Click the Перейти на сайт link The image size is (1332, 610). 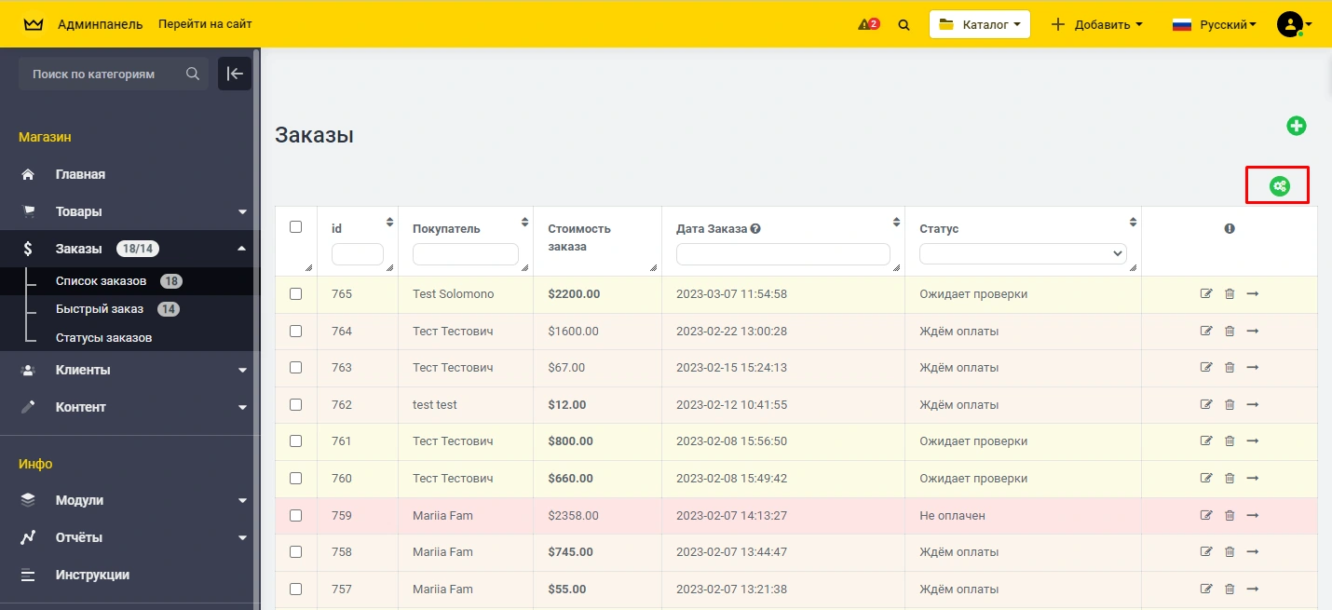click(x=205, y=24)
